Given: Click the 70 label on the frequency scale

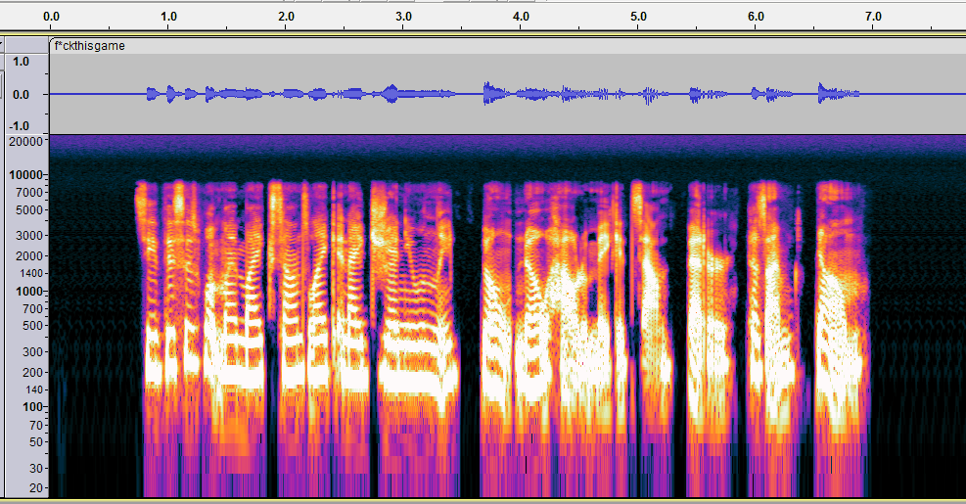Looking at the screenshot, I should tap(36, 425).
